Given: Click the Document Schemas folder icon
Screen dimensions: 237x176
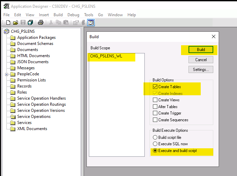Looking at the screenshot, I should (13, 44).
